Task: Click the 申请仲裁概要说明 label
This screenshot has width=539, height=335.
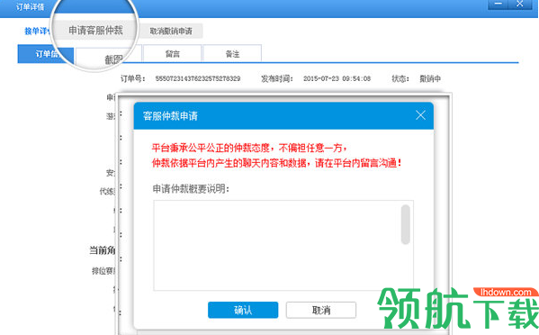Action: (x=191, y=189)
